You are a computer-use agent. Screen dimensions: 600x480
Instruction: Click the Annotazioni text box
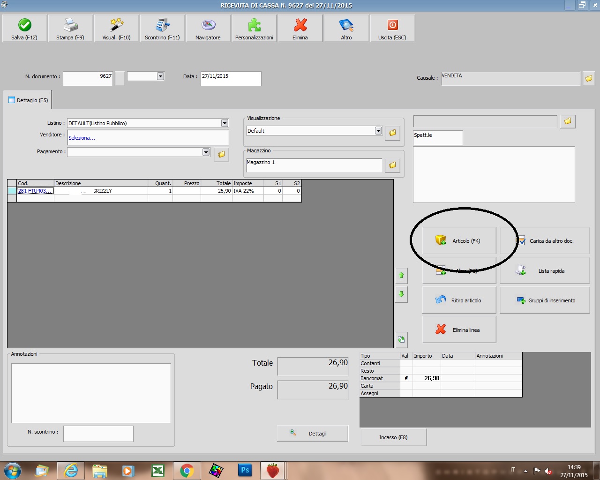[91, 393]
